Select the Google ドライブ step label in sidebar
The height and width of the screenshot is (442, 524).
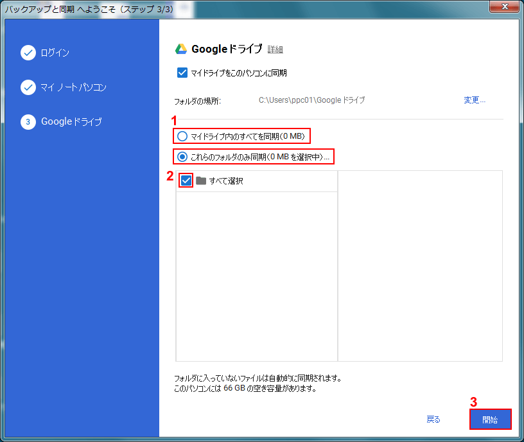coord(71,122)
